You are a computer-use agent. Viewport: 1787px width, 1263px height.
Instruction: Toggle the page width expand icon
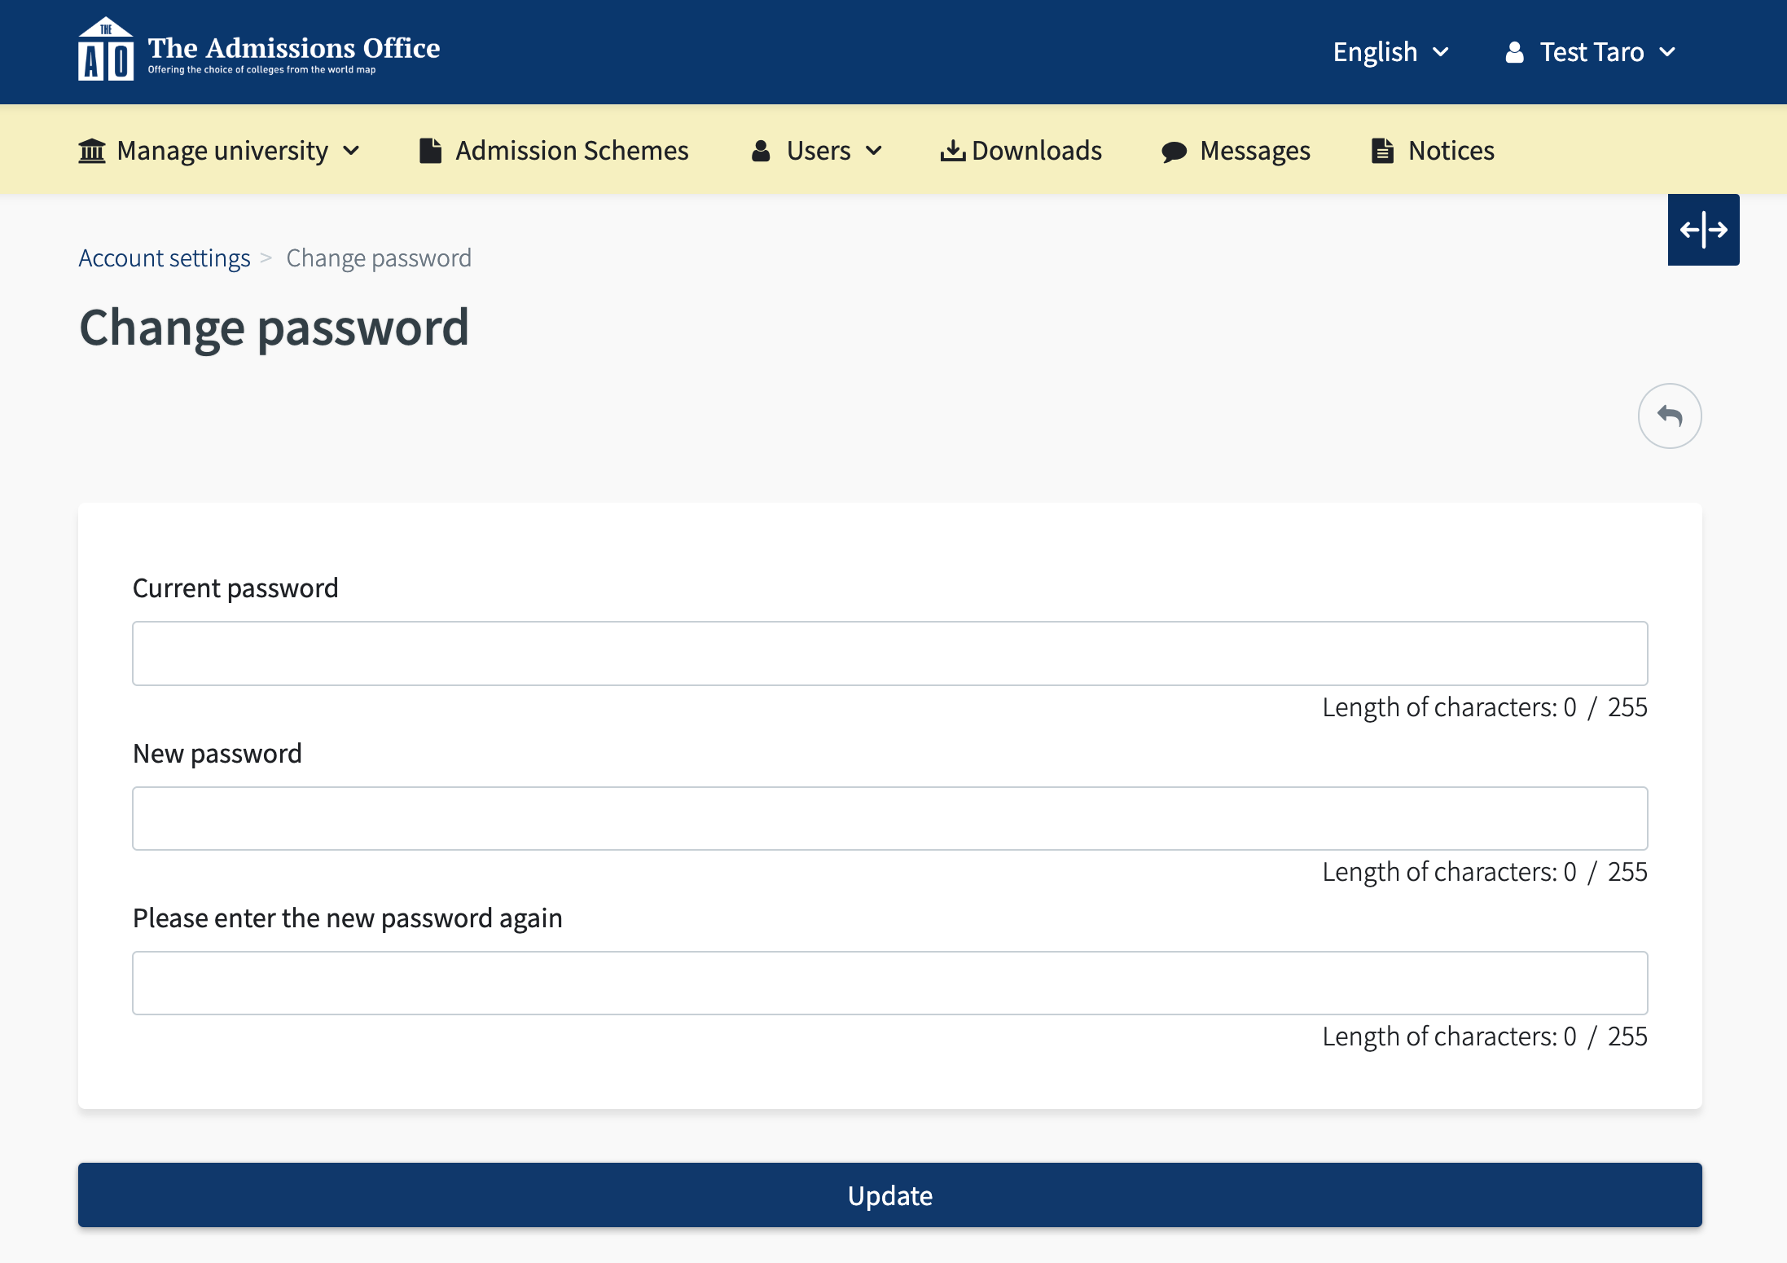(1703, 230)
